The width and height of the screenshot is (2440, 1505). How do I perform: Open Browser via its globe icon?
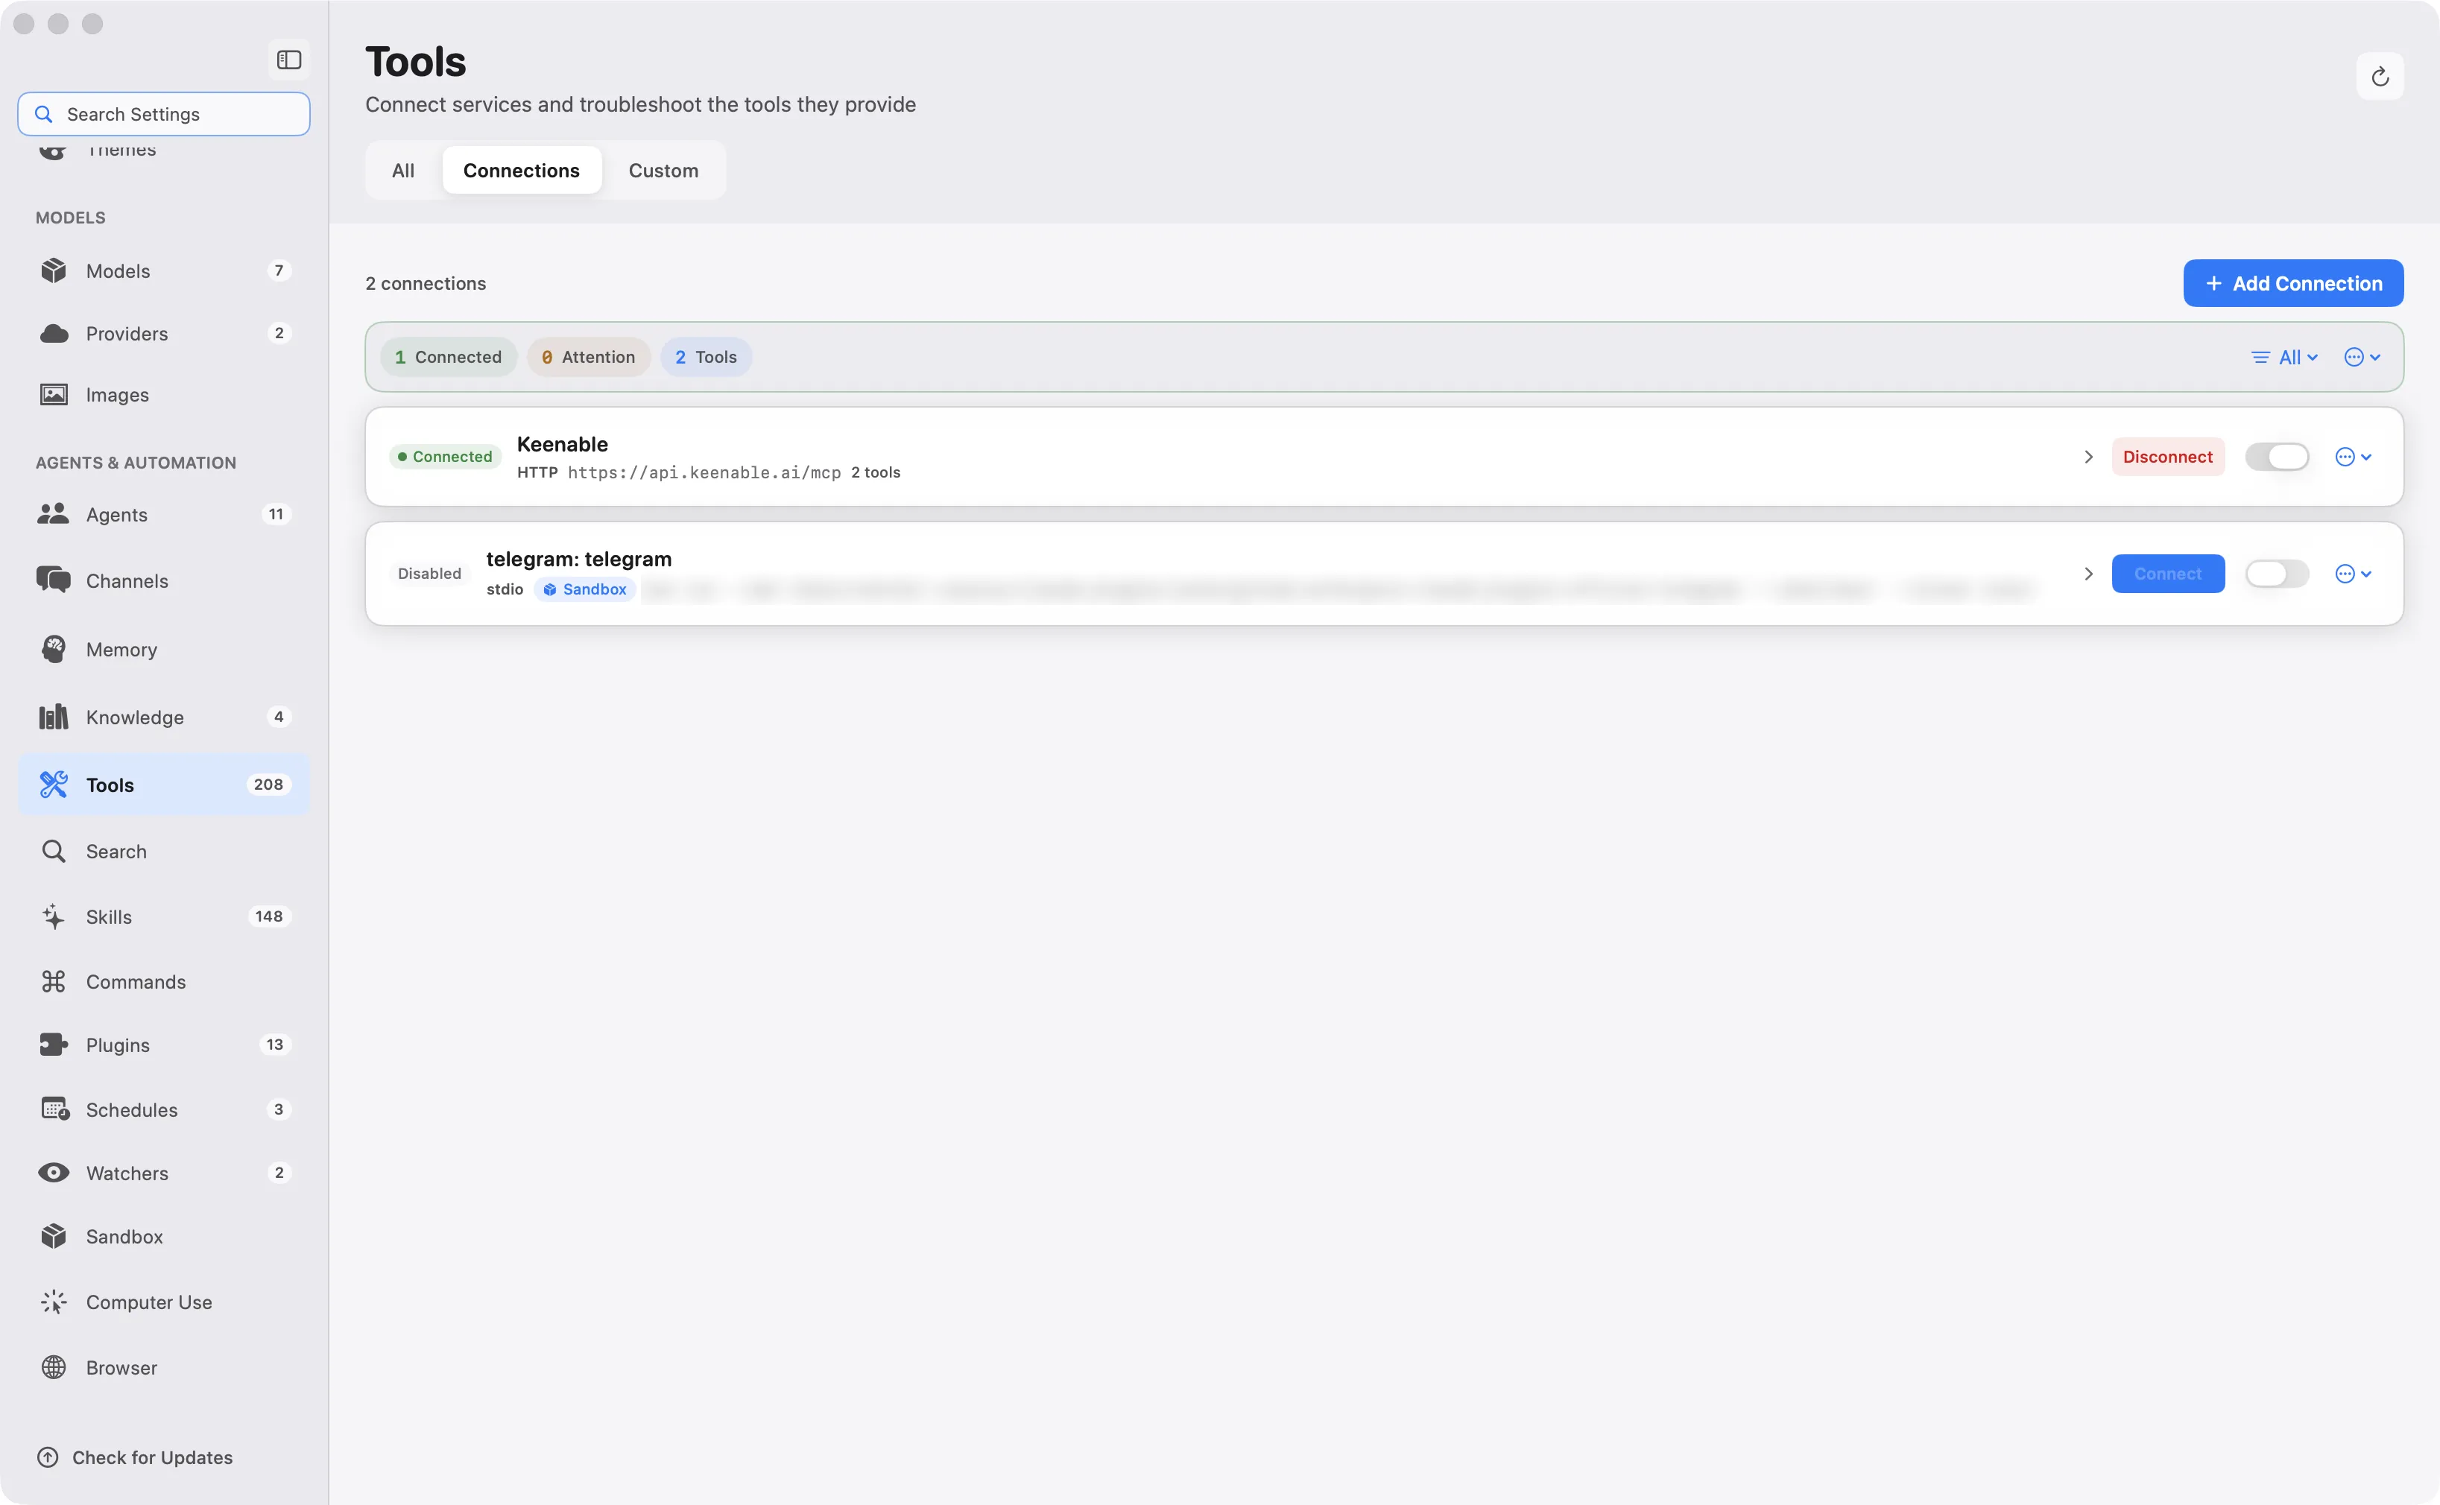(54, 1368)
